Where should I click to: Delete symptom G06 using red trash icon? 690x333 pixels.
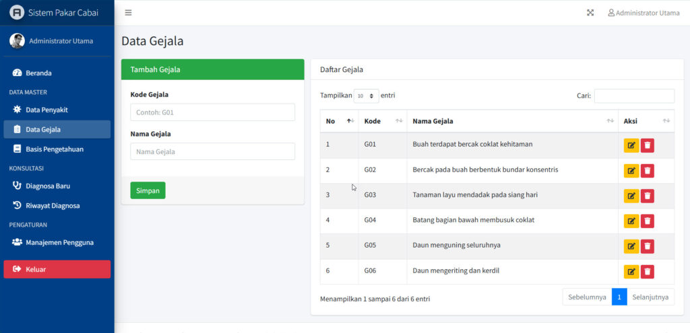pos(648,272)
